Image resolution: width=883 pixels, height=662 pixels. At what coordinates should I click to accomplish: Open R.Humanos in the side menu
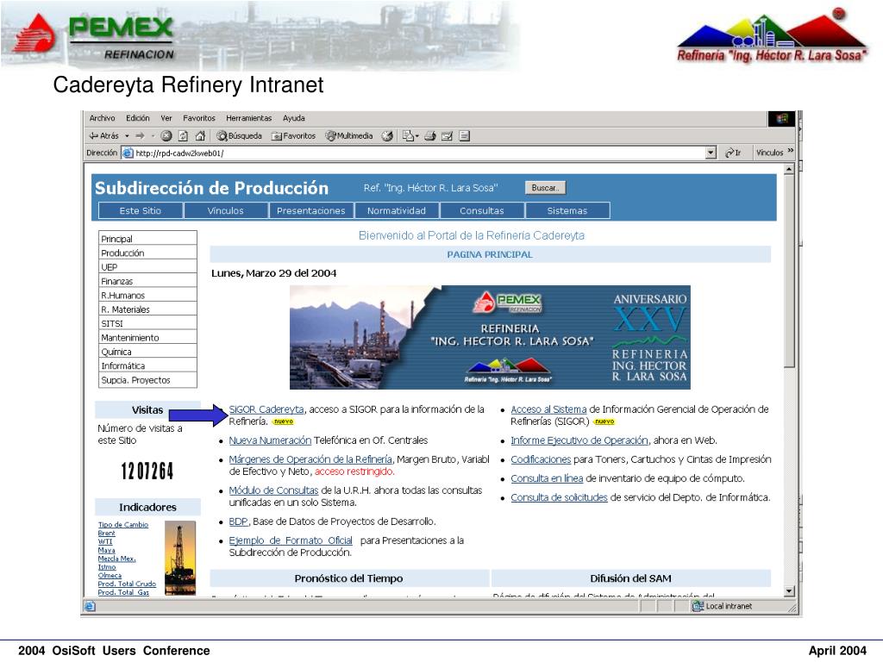click(147, 295)
